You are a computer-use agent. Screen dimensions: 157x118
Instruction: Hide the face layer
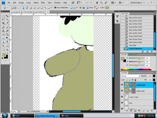[x=122, y=103]
